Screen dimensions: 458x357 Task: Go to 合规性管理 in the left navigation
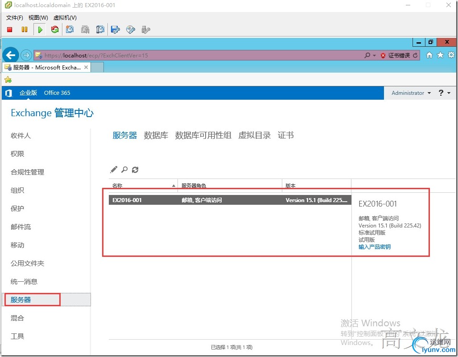pos(27,172)
